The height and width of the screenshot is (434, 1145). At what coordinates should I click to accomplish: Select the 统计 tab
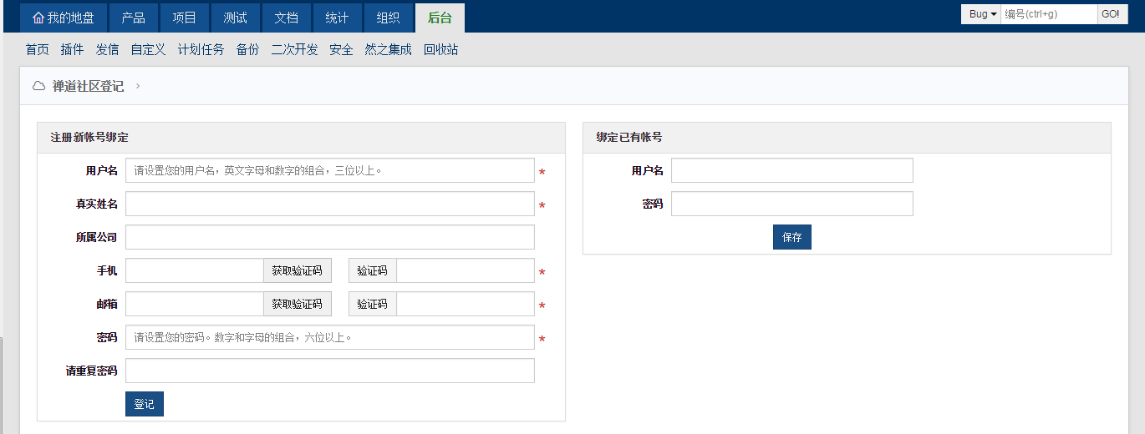[x=337, y=18]
